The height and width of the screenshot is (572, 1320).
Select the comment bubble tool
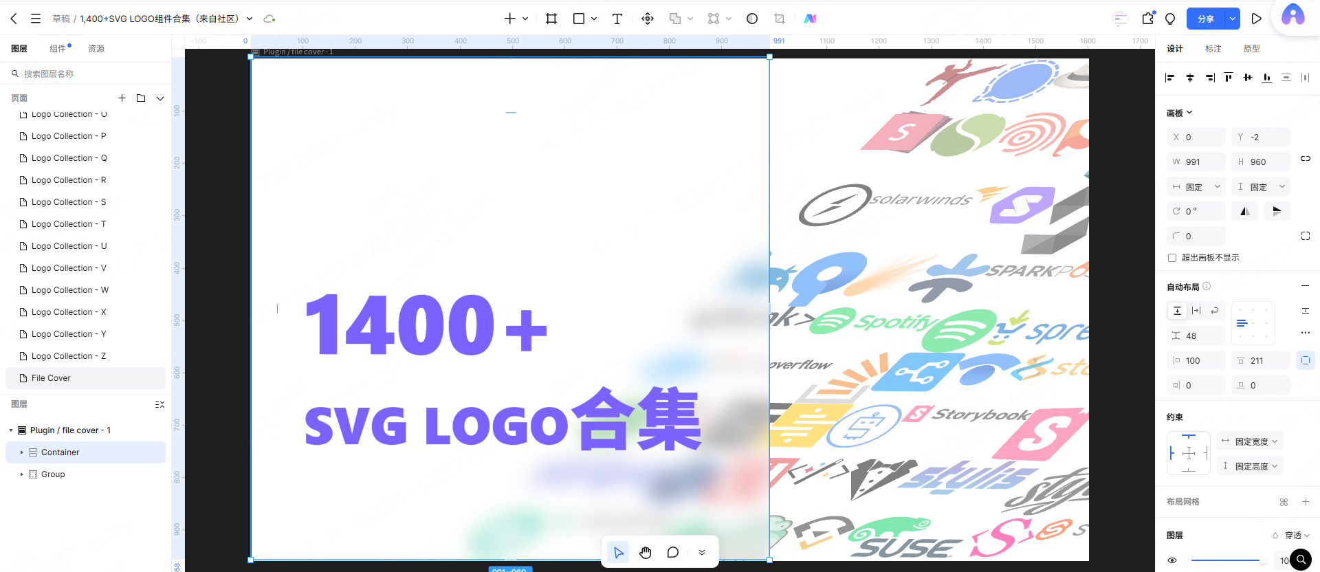click(673, 552)
